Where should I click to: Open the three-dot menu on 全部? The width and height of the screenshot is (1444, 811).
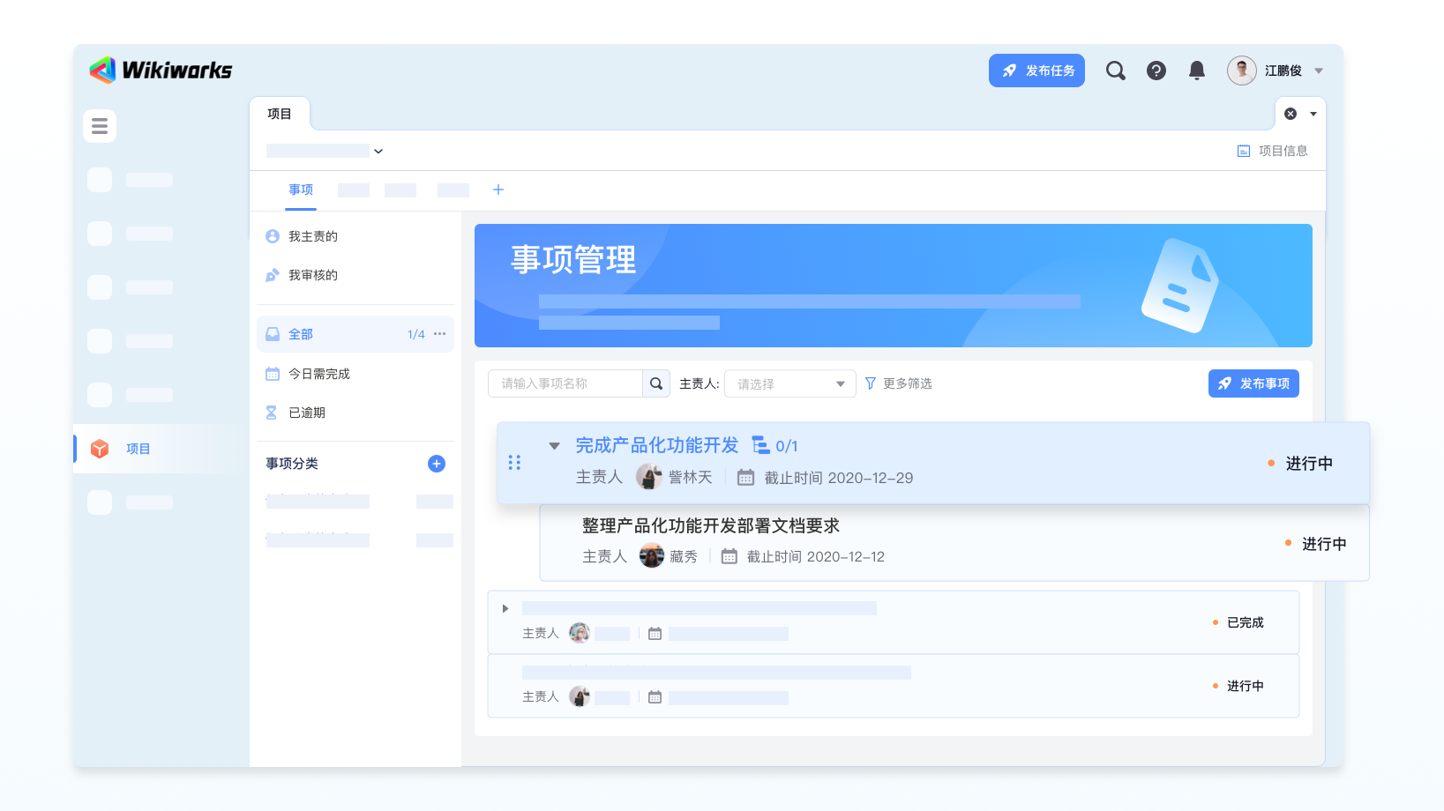pos(440,334)
